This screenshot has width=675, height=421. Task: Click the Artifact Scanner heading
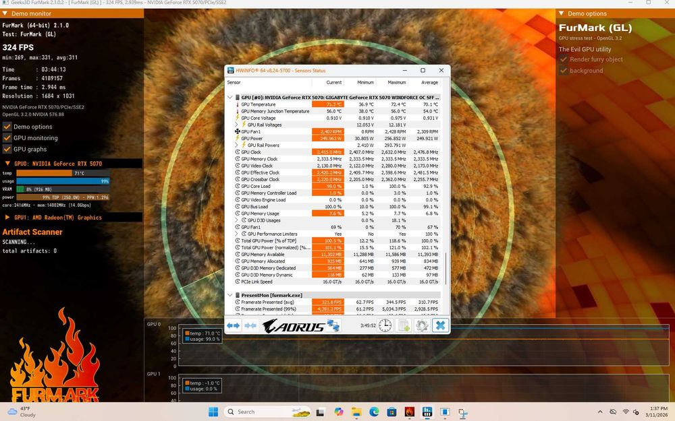click(x=32, y=232)
